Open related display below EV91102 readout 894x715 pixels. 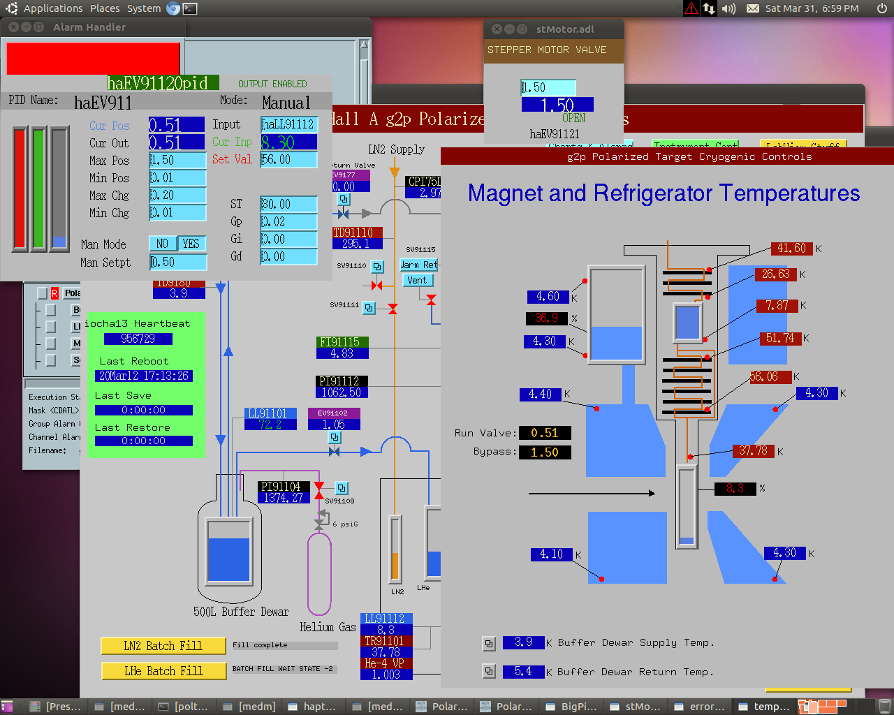click(x=335, y=437)
